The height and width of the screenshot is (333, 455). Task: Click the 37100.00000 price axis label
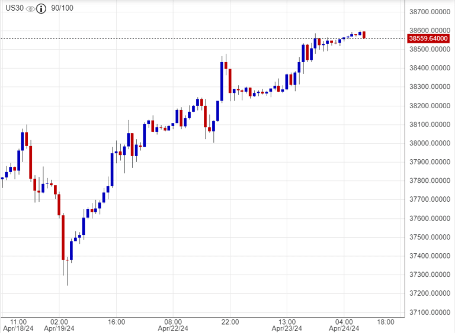[x=428, y=312]
